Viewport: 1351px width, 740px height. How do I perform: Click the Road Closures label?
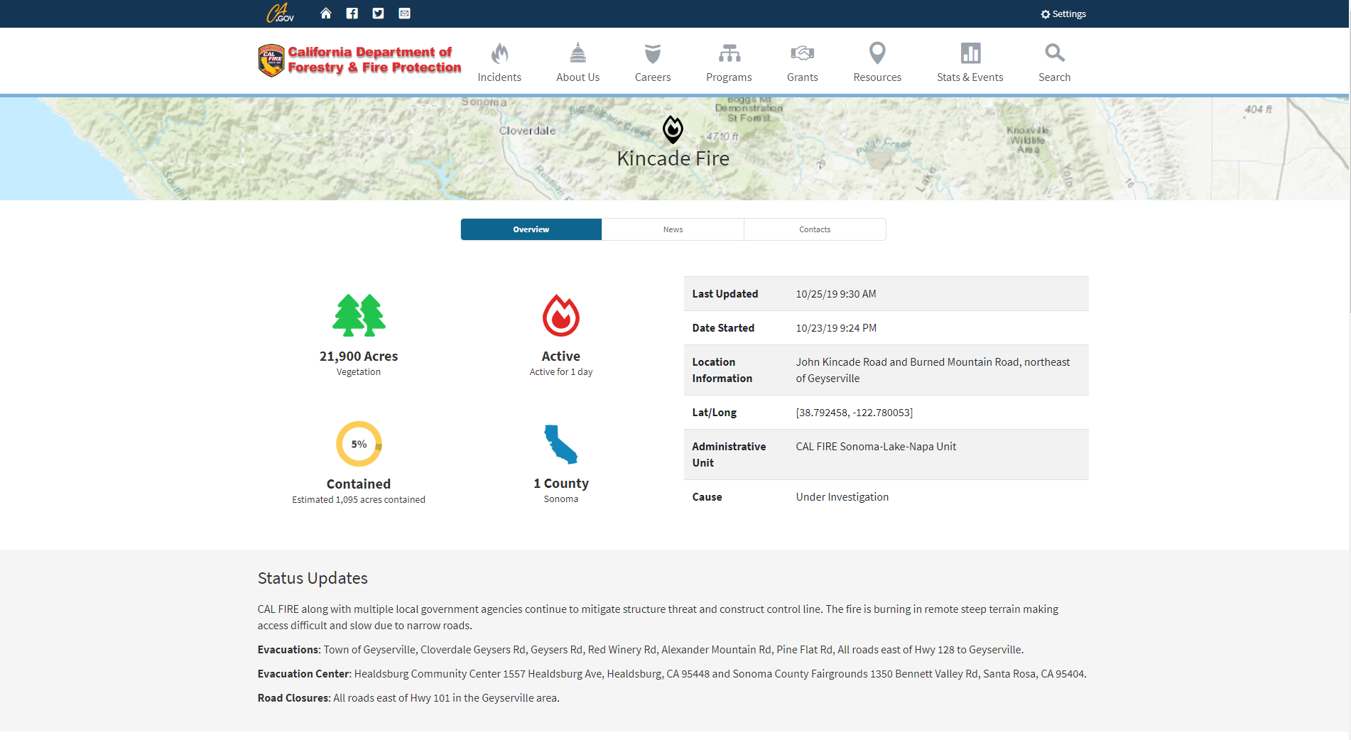[294, 698]
